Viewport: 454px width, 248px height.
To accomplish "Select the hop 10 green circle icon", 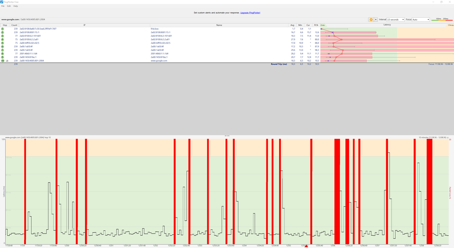I will point(3,61).
